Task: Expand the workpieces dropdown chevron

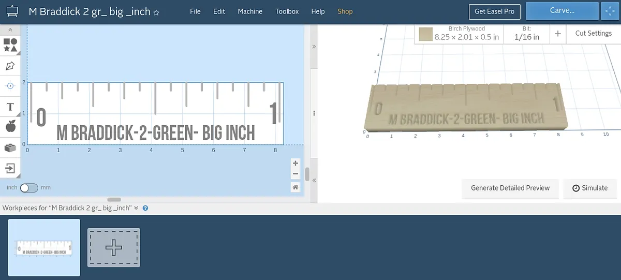Action: click(136, 208)
